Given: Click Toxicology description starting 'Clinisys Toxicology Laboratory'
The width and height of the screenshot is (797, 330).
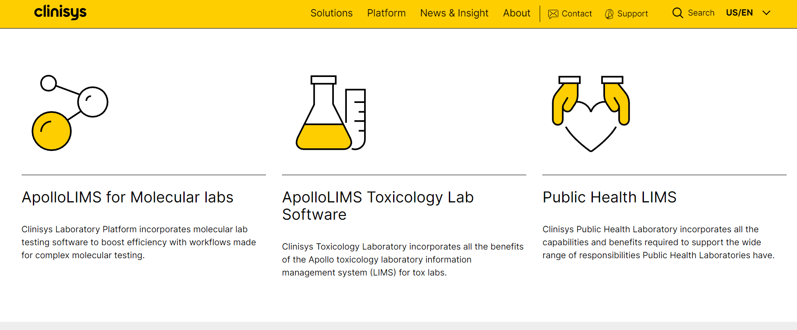Looking at the screenshot, I should point(403,260).
